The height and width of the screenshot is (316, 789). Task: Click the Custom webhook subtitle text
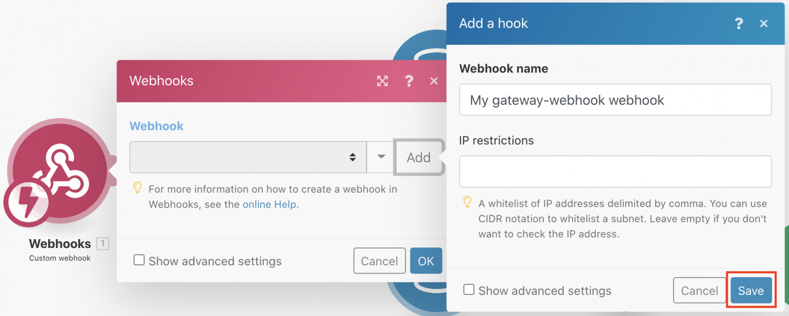(x=60, y=258)
